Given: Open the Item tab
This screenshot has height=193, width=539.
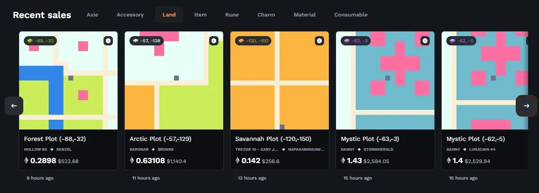Looking at the screenshot, I should tap(200, 15).
